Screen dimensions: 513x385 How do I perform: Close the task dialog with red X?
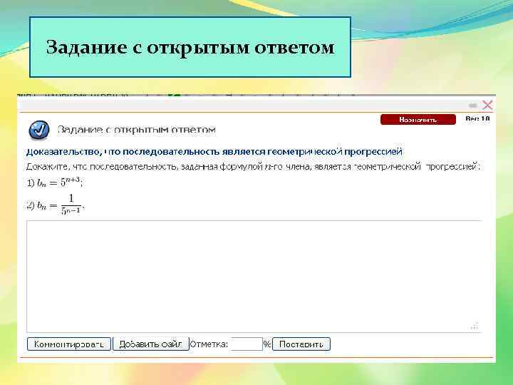click(x=487, y=105)
